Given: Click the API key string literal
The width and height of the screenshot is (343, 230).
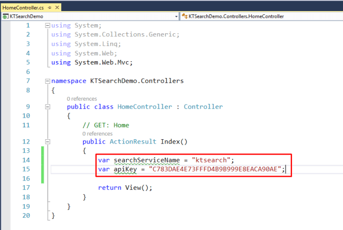Looking at the screenshot, I should 215,169.
